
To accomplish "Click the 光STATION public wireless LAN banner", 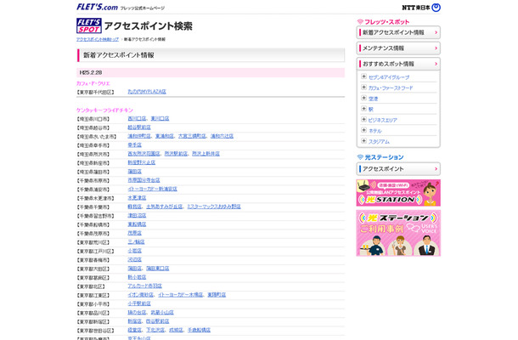I will click(398, 193).
